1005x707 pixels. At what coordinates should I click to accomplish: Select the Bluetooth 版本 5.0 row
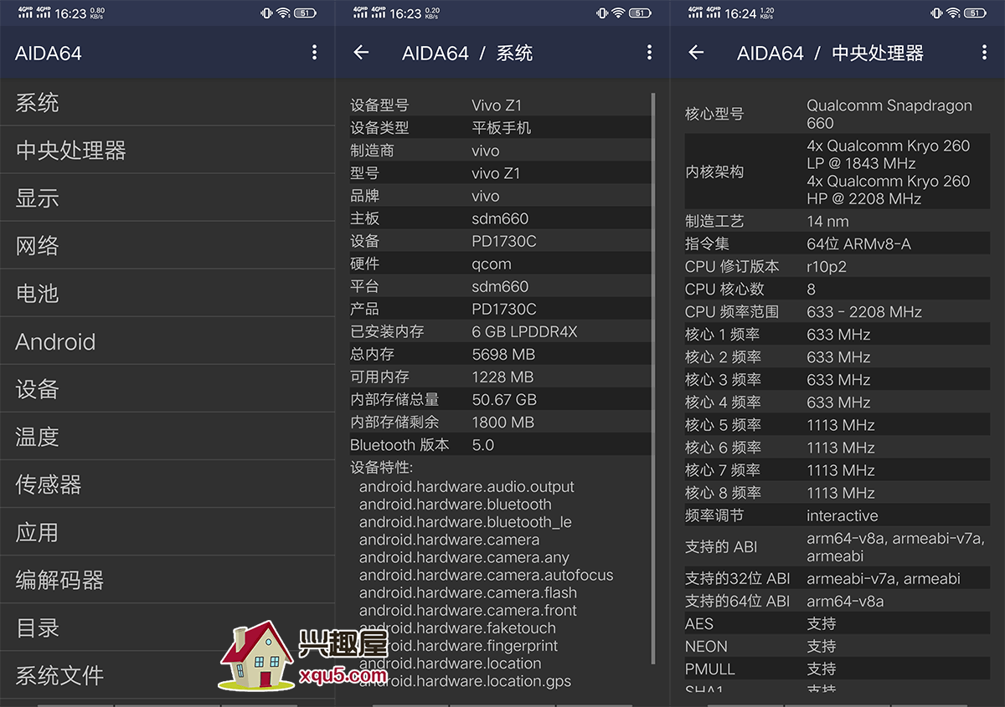[500, 444]
